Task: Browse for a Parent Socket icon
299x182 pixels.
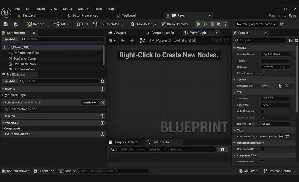Action: 280,86
